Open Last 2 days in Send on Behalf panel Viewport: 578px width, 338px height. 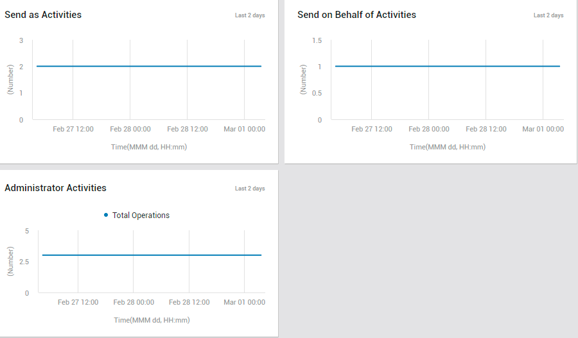click(x=548, y=15)
